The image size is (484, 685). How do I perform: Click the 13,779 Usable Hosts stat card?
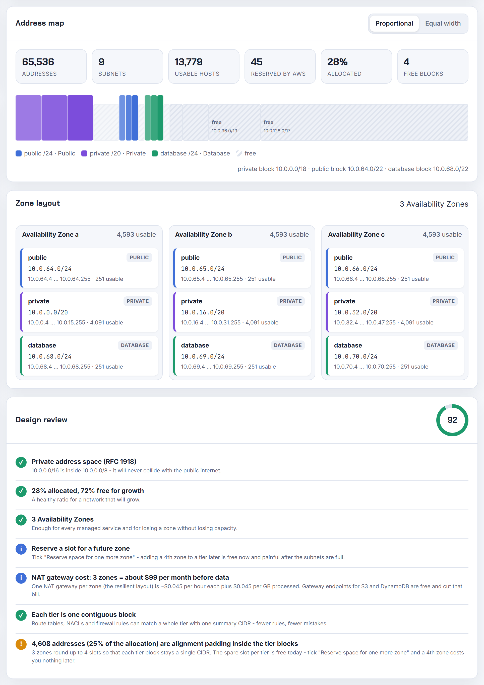pos(204,66)
